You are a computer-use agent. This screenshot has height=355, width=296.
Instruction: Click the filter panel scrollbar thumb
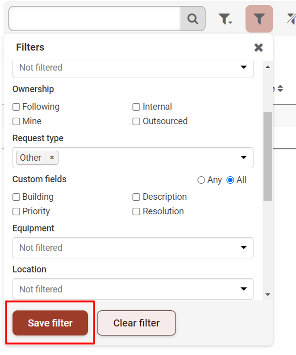coord(267,157)
